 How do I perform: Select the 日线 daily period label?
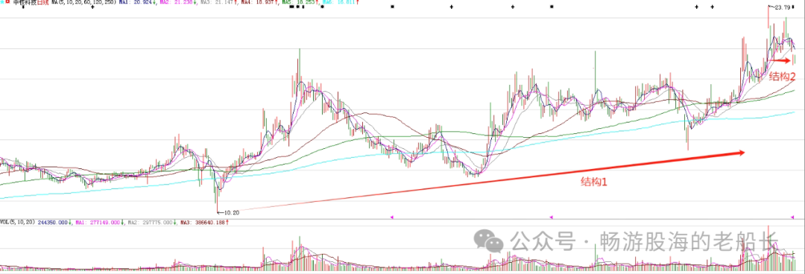click(42, 2)
